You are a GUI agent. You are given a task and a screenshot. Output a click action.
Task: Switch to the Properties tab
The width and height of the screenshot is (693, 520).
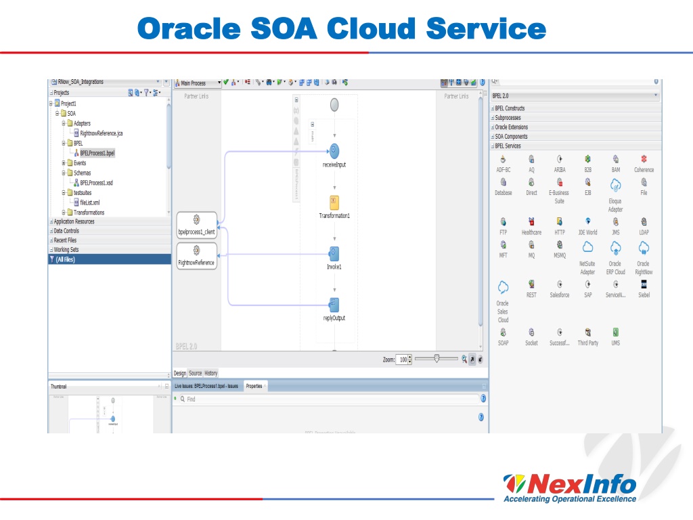254,386
